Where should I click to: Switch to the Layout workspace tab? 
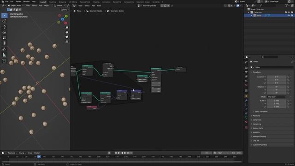[x=43, y=2]
